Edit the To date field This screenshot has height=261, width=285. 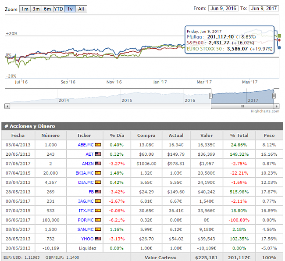pyautogui.click(x=264, y=8)
